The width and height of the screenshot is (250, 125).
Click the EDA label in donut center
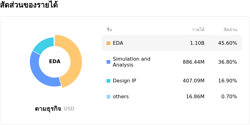55,62
